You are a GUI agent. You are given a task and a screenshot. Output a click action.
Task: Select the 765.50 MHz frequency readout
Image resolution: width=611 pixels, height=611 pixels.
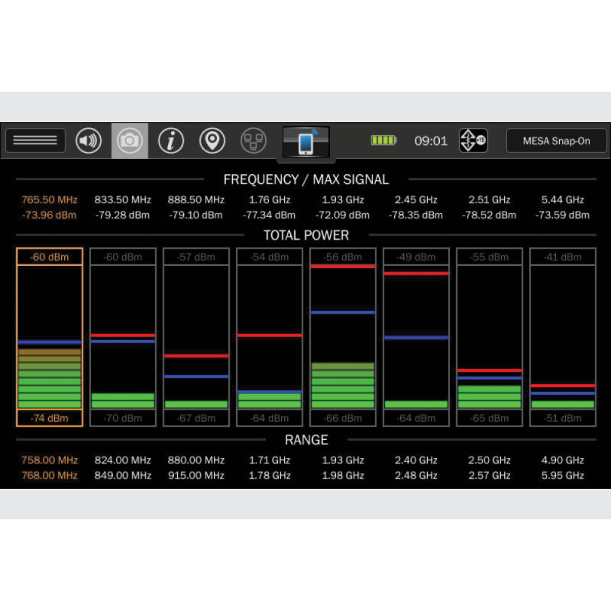coord(50,200)
